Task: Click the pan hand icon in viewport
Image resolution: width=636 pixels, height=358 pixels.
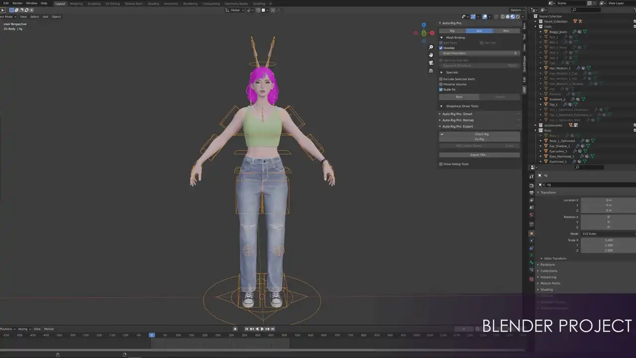Action: [x=431, y=55]
